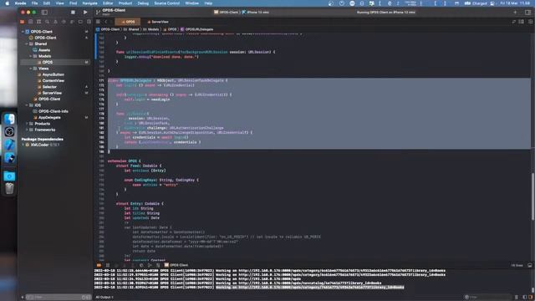The height and width of the screenshot is (301, 535).
Task: Toggle breakpoints activation in the debug bar
Action: click(99, 265)
